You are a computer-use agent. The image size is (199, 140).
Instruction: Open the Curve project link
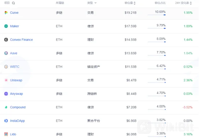click(x=14, y=13)
